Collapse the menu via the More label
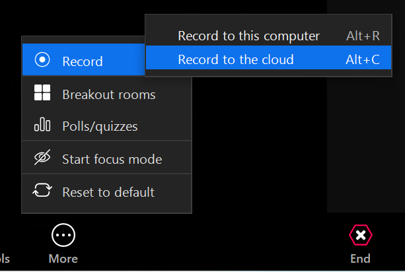 click(63, 258)
